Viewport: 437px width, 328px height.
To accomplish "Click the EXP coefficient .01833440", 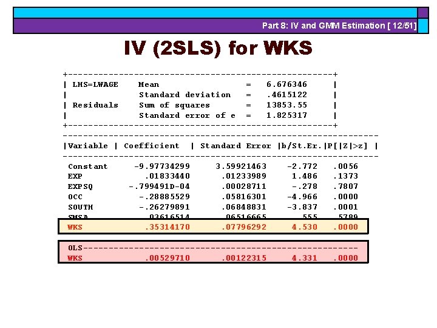I will click(x=168, y=176).
